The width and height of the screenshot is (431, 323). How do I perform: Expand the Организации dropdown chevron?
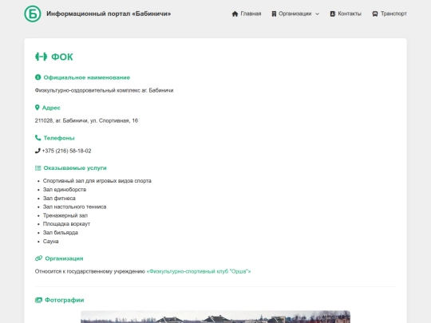coord(317,14)
